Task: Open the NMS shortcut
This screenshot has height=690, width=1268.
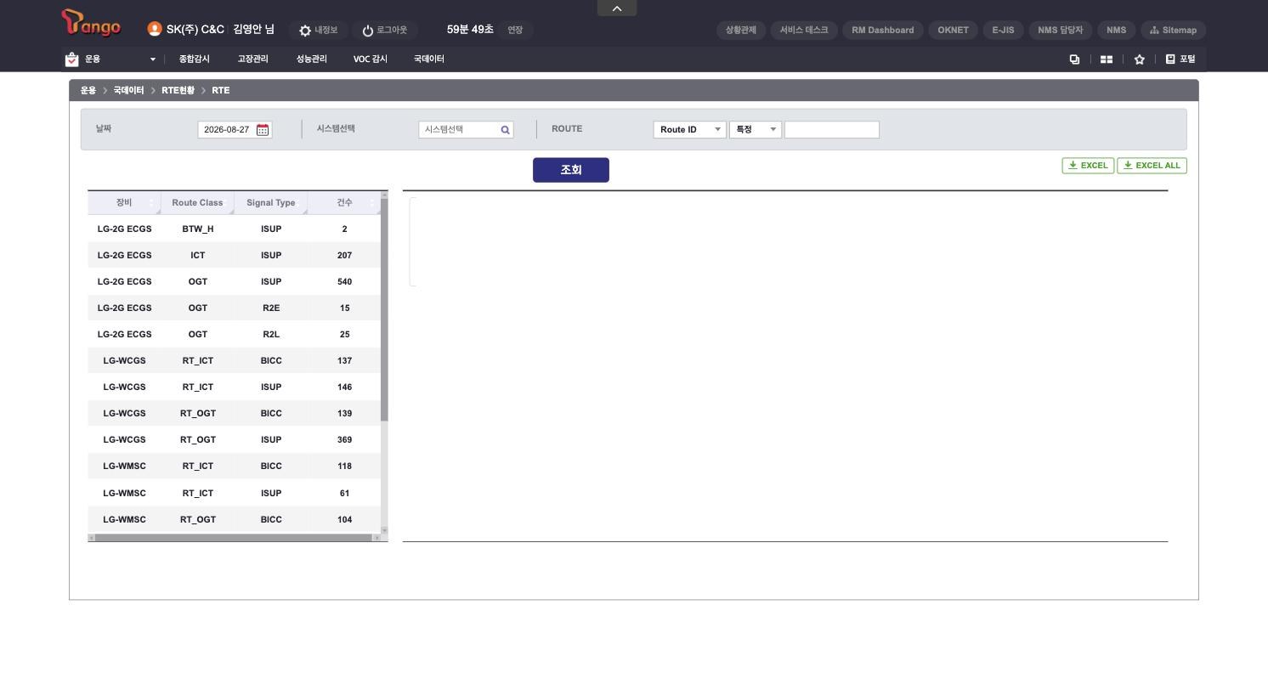Action: pos(1117,30)
